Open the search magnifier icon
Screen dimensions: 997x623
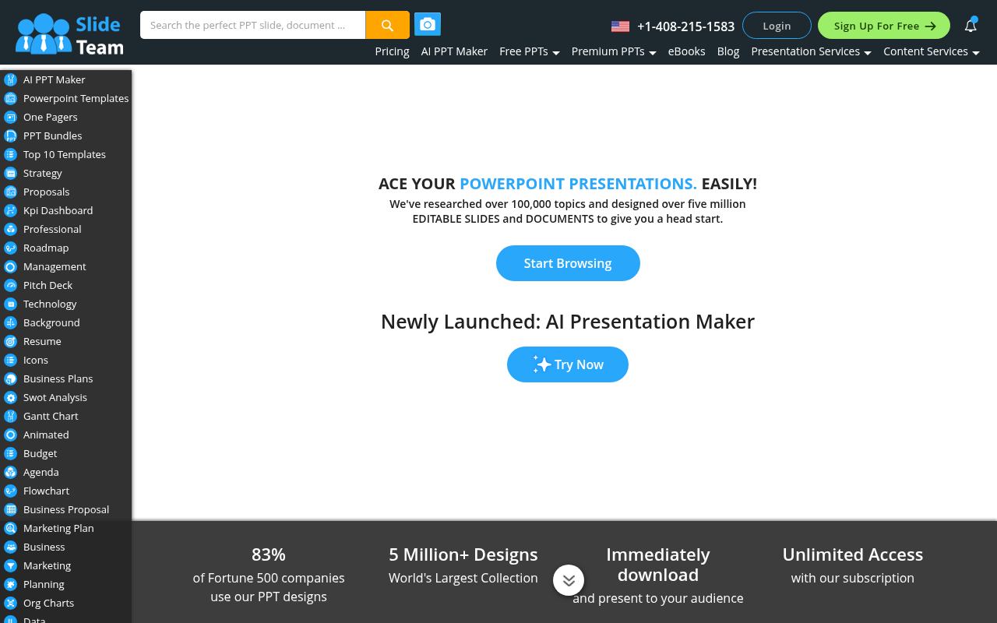[387, 24]
